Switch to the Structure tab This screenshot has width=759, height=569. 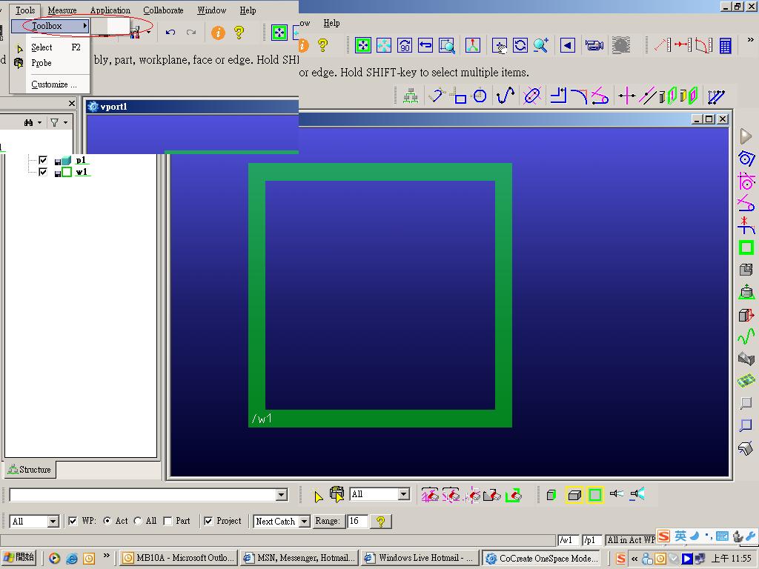point(30,470)
